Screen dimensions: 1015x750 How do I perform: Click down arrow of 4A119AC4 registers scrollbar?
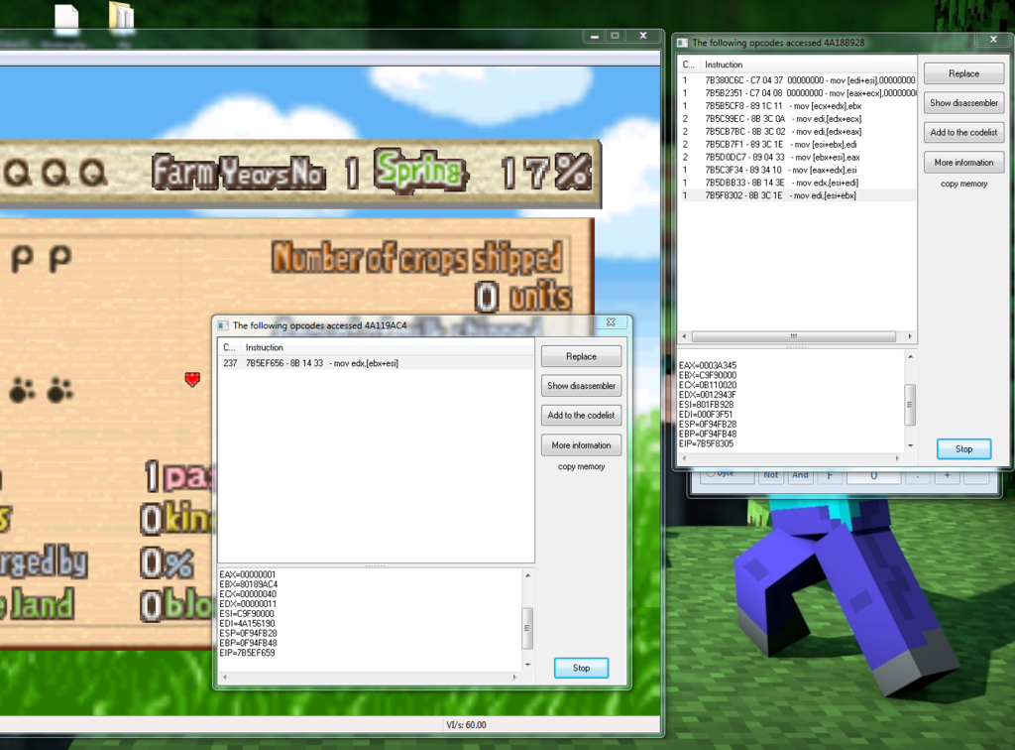(527, 665)
